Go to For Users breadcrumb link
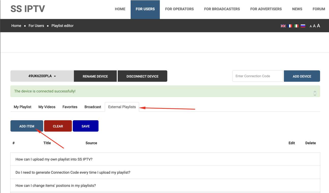329x193 pixels. tap(36, 26)
